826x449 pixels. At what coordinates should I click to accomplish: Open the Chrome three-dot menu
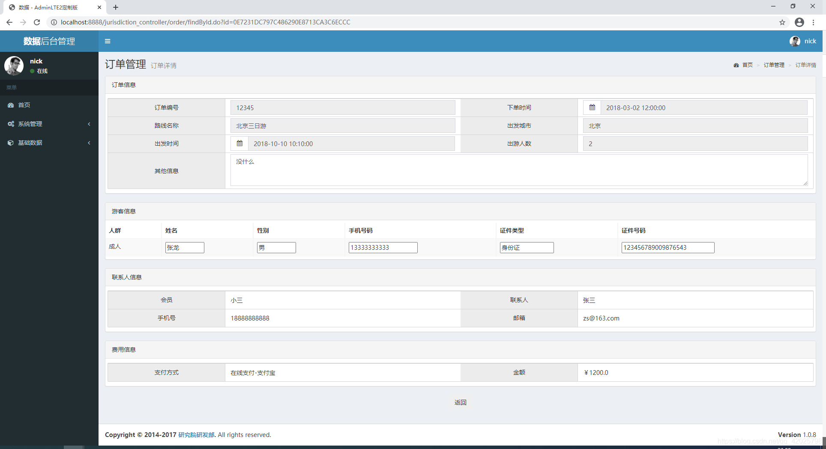[x=814, y=22]
